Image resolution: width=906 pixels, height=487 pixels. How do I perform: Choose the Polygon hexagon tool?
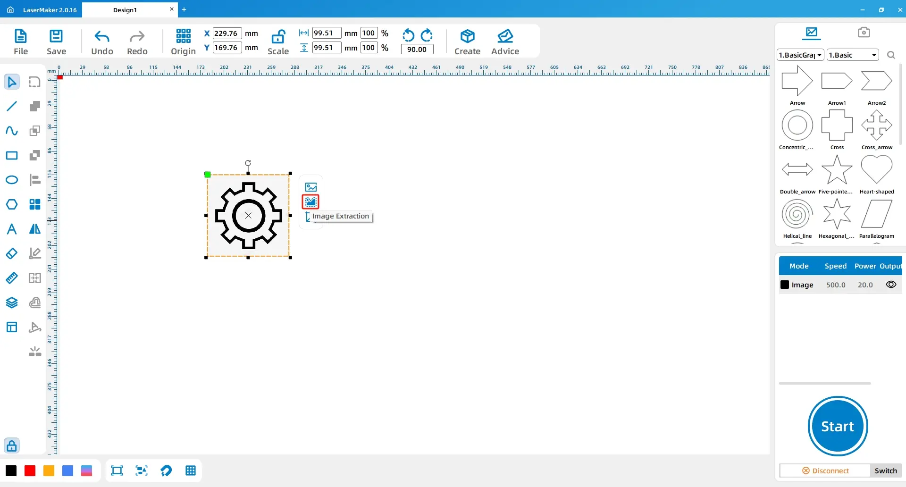point(12,204)
